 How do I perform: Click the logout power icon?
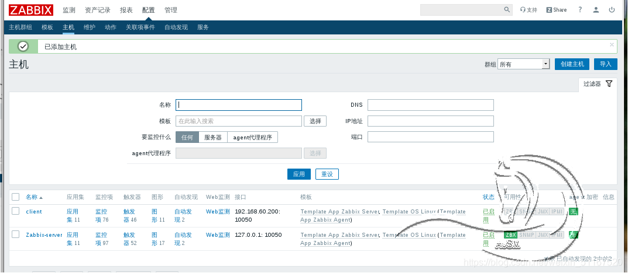click(612, 9)
